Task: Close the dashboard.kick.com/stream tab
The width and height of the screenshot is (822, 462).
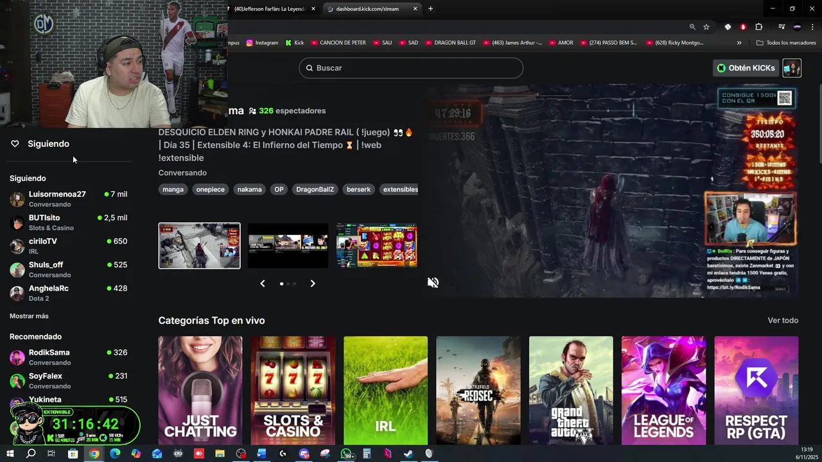Action: tap(415, 8)
